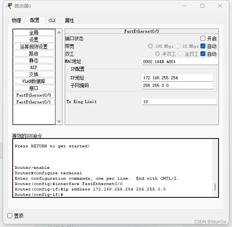232x227 pixels.
Task: Toggle the 双工 自动 checkbox
Action: tap(203, 54)
